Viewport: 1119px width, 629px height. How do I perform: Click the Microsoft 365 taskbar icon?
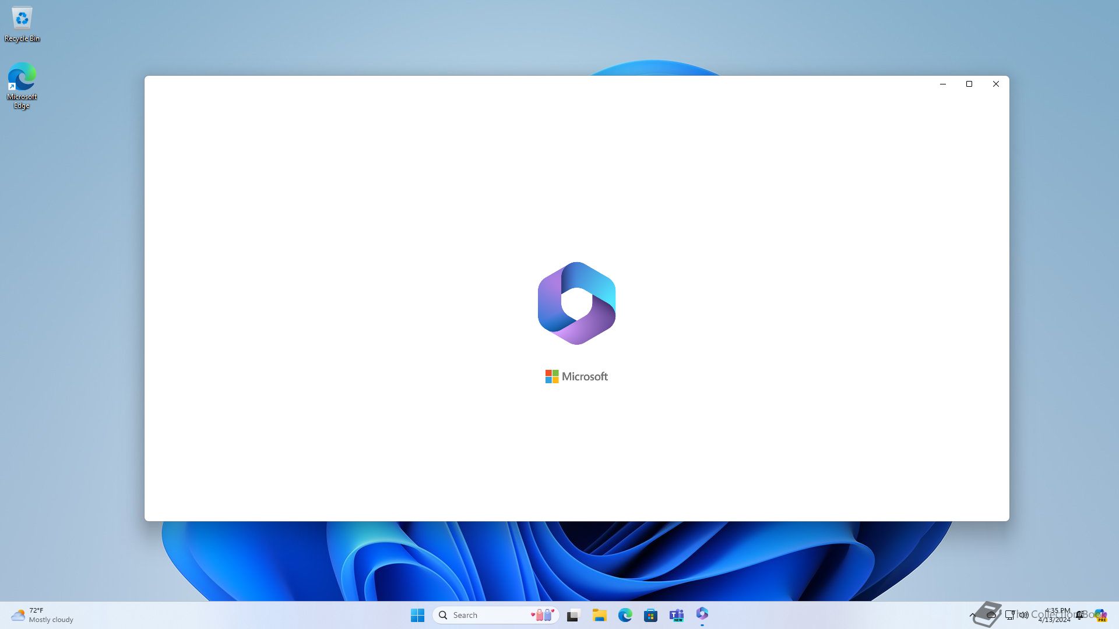(702, 614)
